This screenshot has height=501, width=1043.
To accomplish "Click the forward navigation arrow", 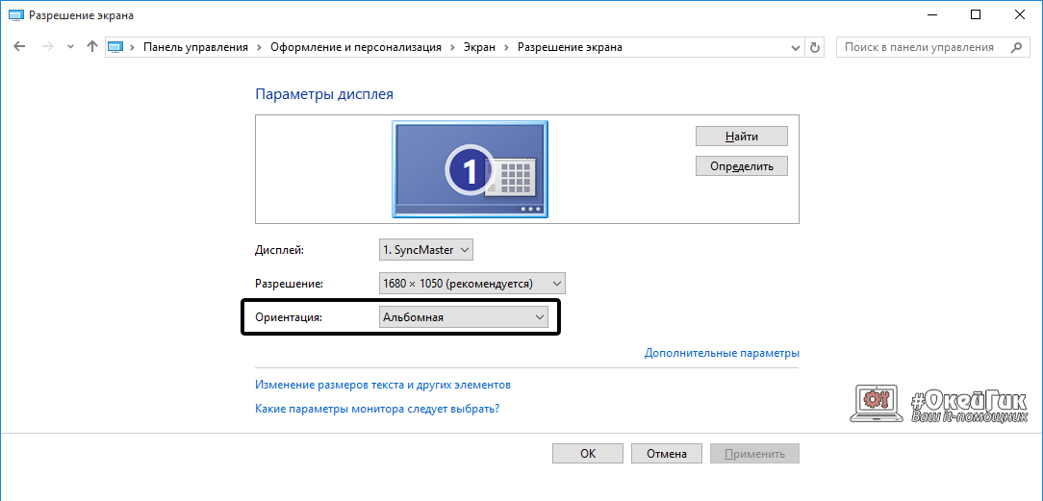I will 47,47.
